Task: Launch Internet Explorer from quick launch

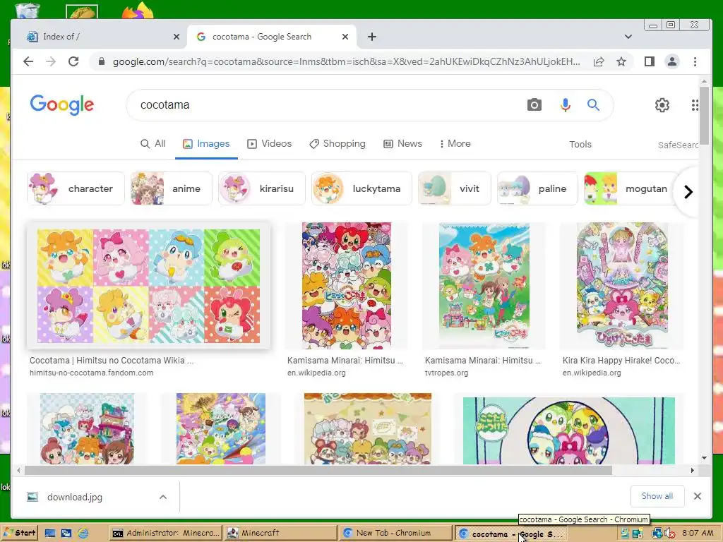Action: 83,534
